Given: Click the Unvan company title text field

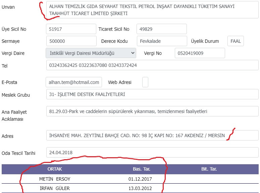Looking at the screenshot, I should (x=152, y=10).
